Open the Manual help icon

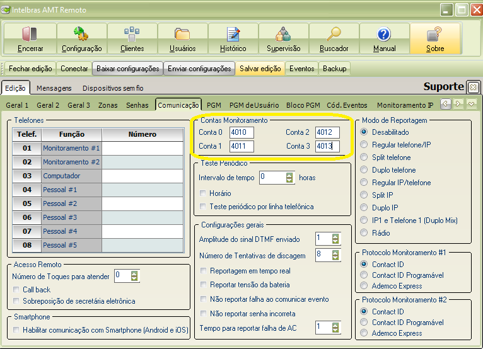click(x=384, y=34)
